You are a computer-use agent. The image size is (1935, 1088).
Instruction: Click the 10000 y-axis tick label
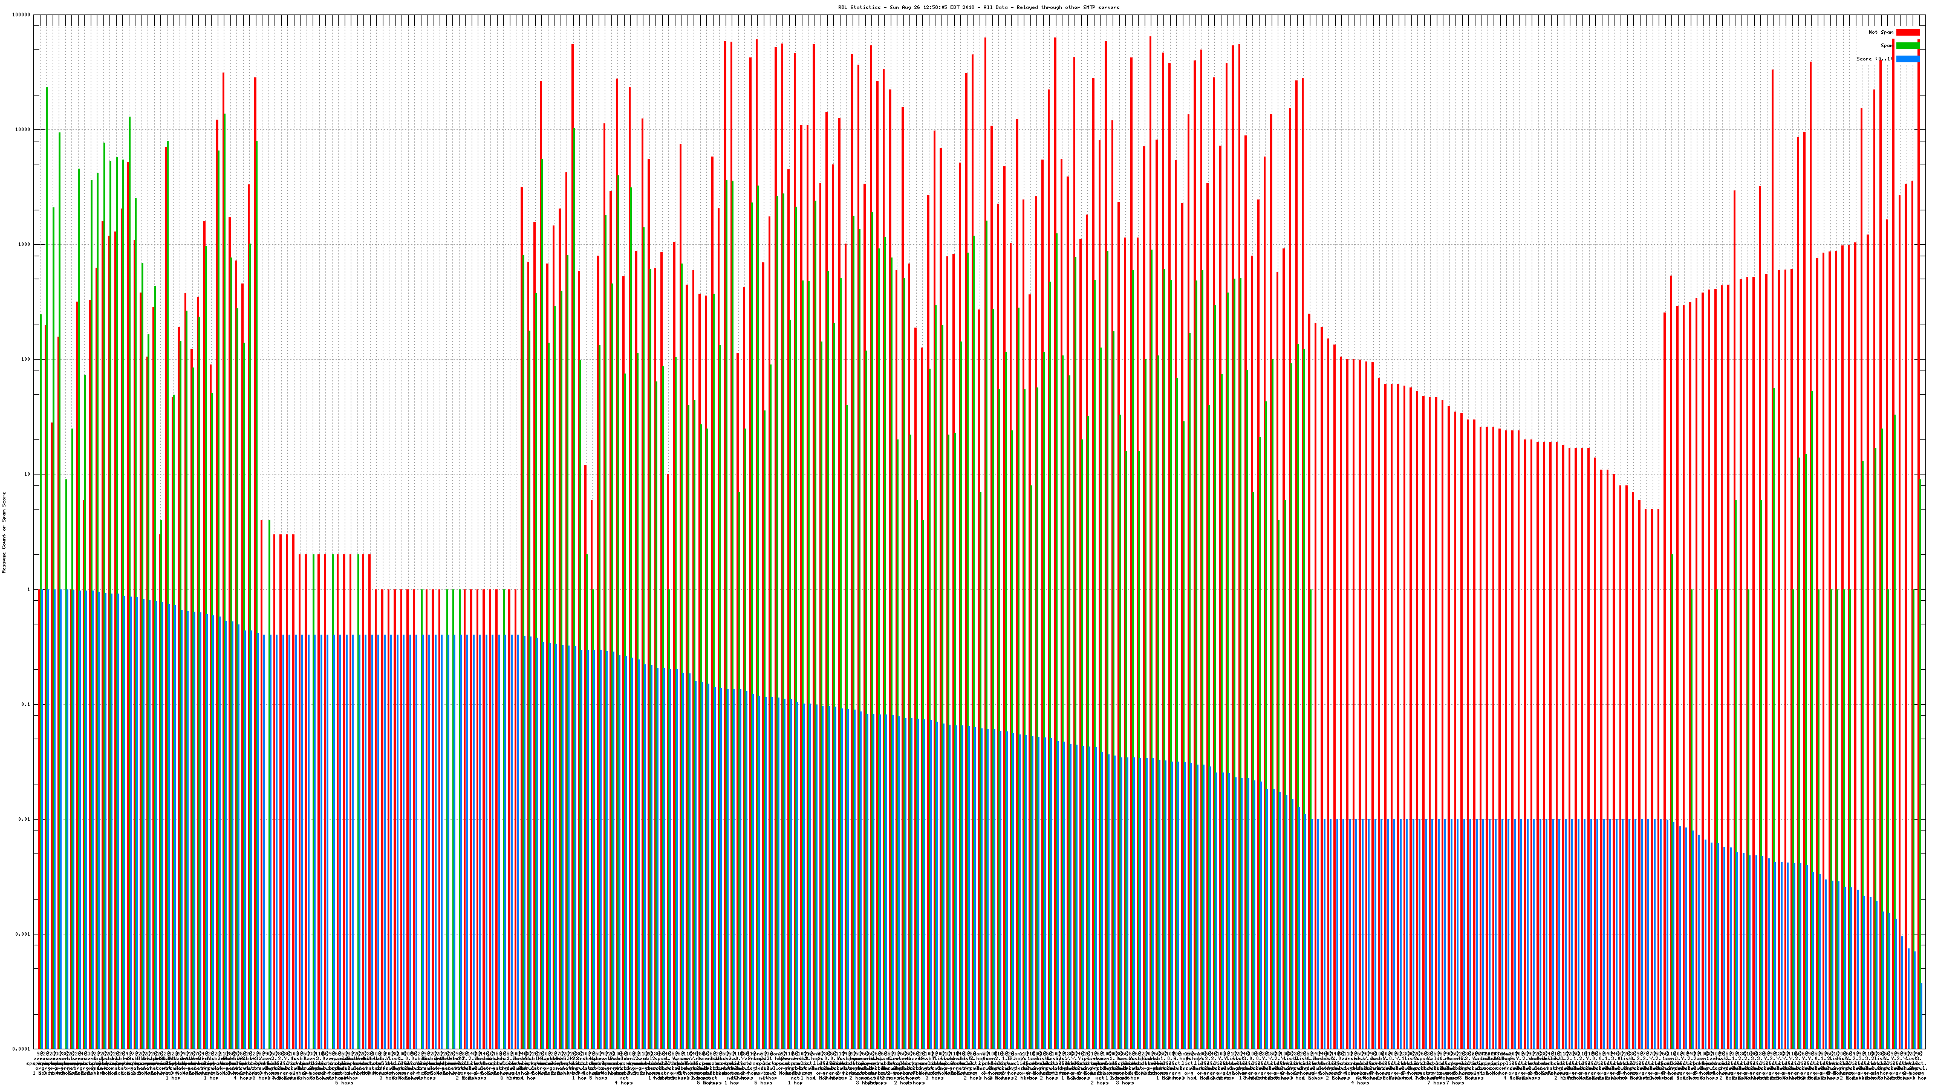[x=24, y=130]
